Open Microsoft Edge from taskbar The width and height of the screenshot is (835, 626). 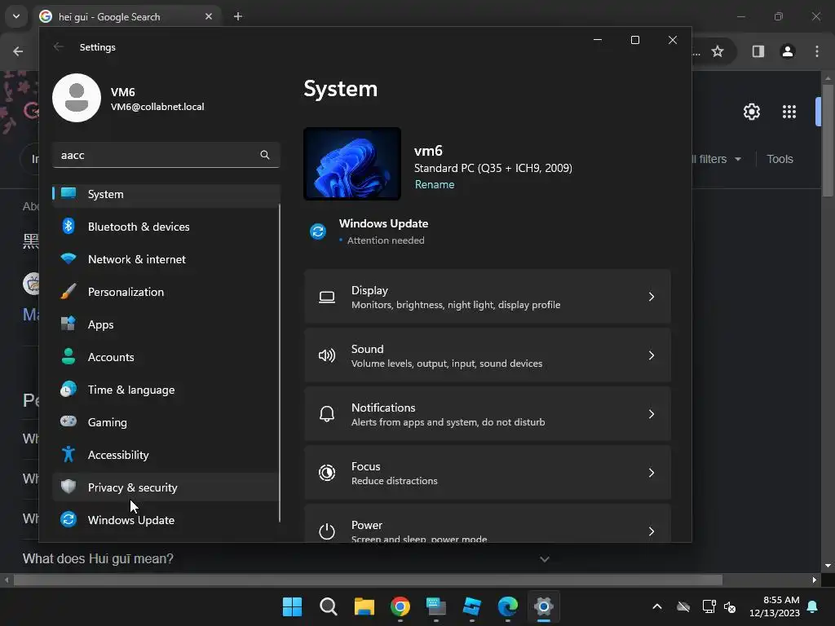[x=508, y=606]
